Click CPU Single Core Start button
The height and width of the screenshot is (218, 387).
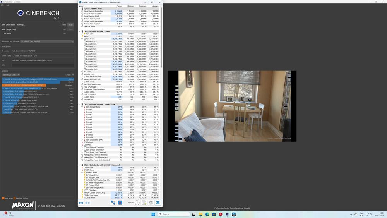coord(71,29)
